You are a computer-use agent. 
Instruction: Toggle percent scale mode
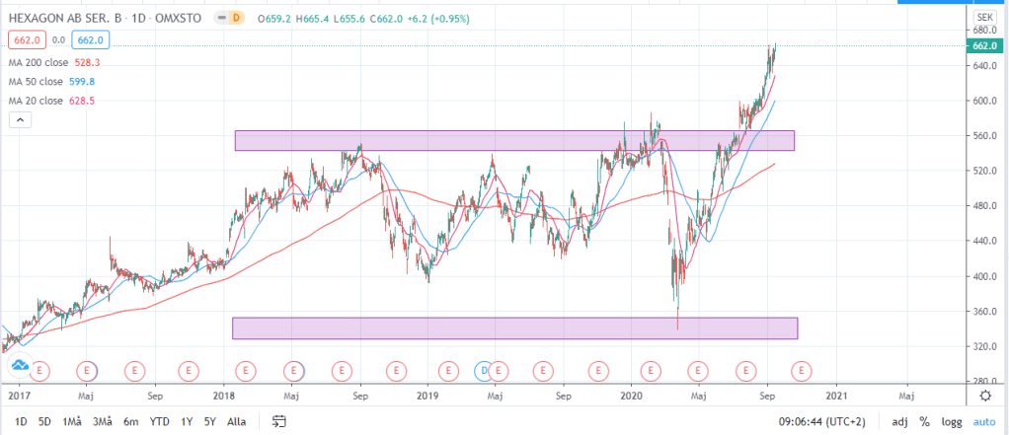click(x=925, y=421)
